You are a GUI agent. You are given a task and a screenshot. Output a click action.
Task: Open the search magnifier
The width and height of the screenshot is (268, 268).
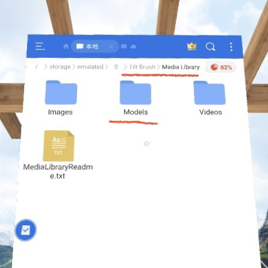pyautogui.click(x=211, y=47)
